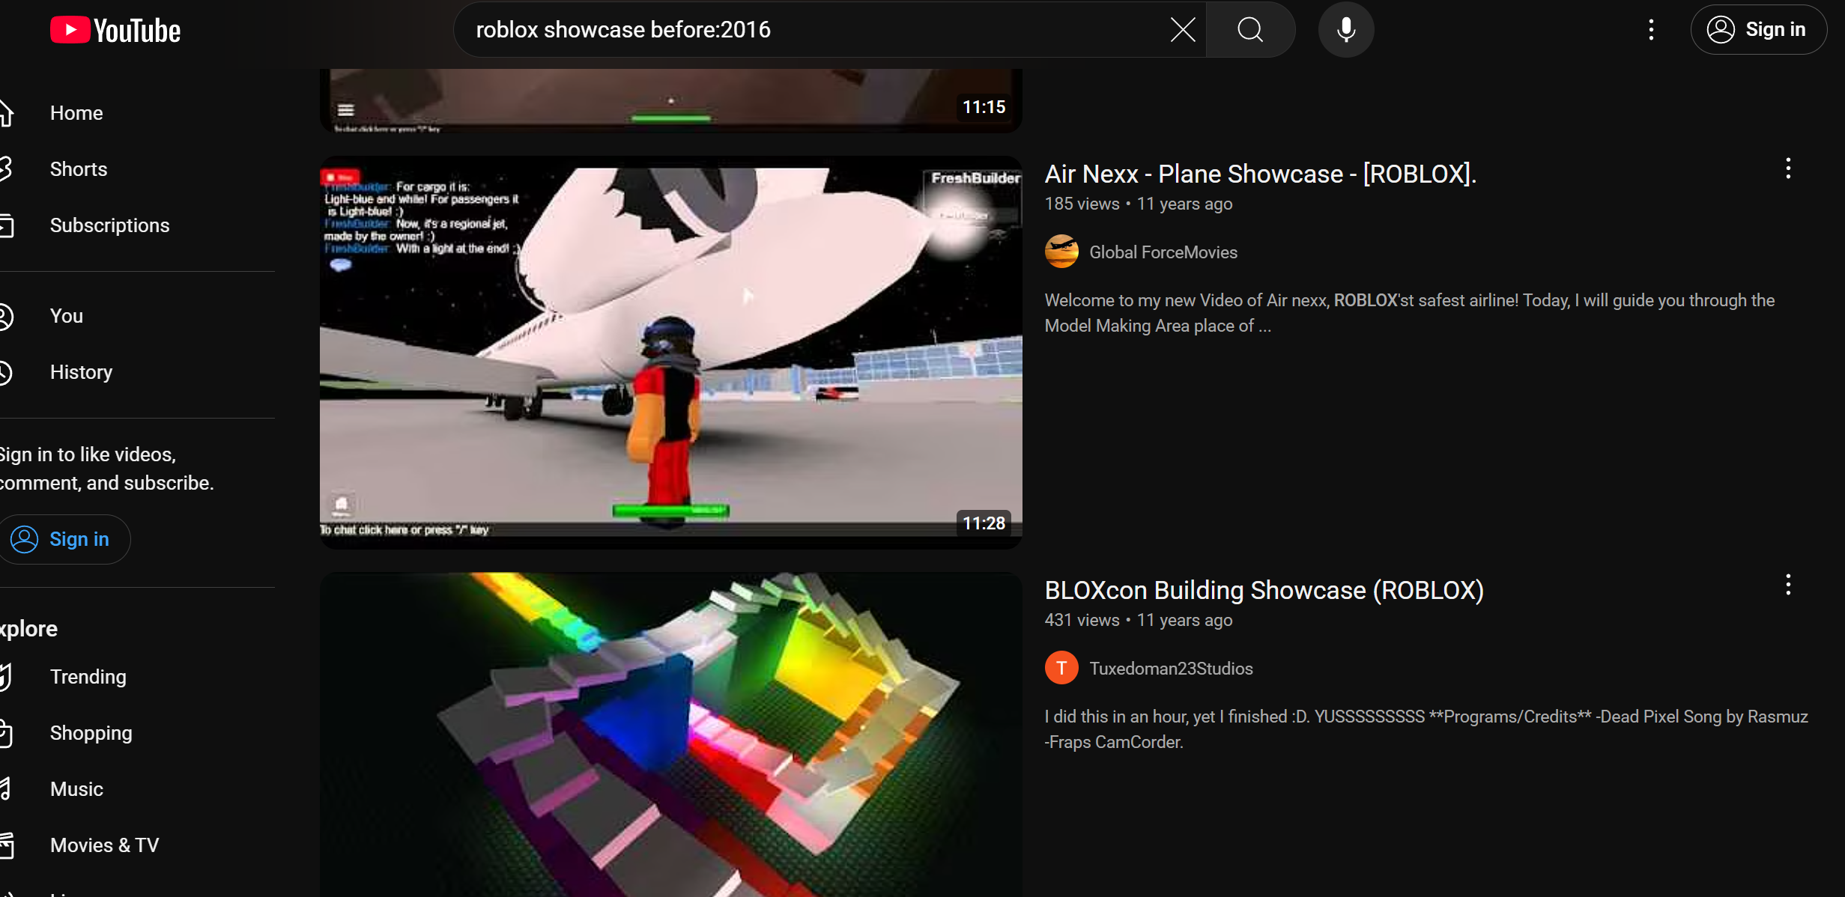This screenshot has height=897, width=1845.
Task: Click the Air Nexx video description text
Action: point(1409,313)
